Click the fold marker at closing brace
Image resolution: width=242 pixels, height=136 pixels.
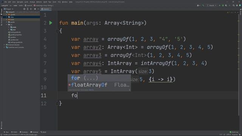[57, 104]
